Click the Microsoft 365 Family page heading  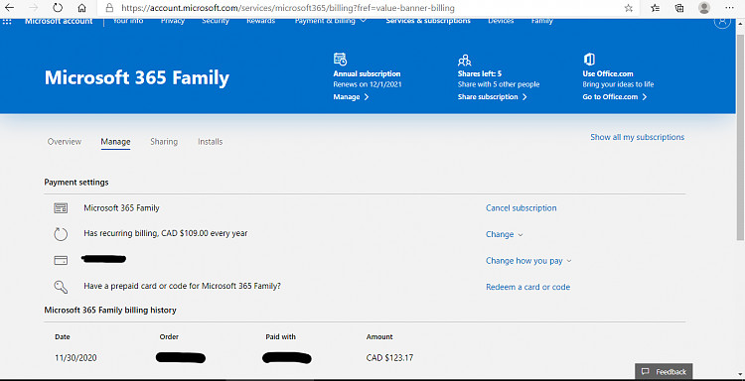coord(137,77)
